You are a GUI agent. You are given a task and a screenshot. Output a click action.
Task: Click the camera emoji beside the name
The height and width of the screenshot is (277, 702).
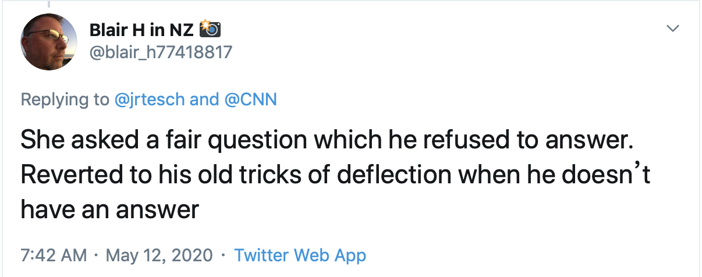pyautogui.click(x=210, y=30)
